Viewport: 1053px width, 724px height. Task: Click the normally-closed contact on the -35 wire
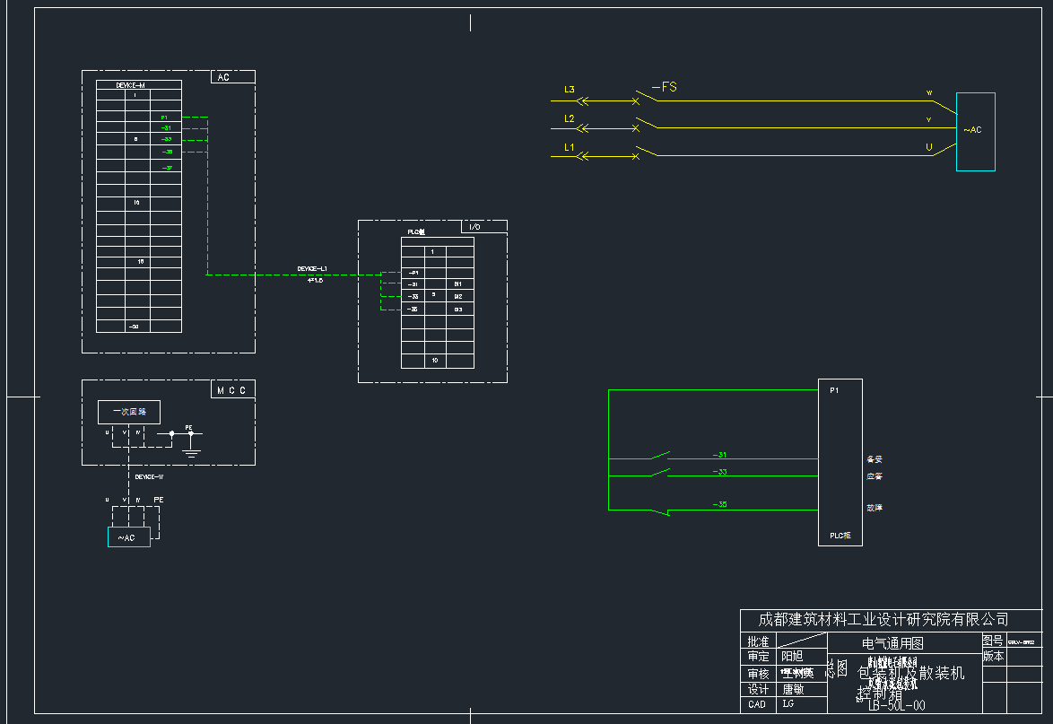661,511
